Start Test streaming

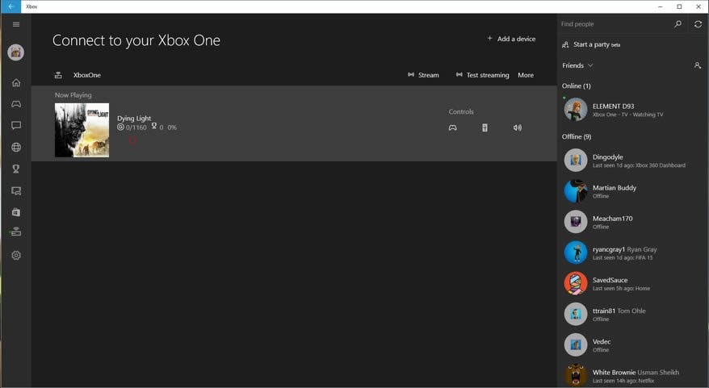[x=482, y=75]
